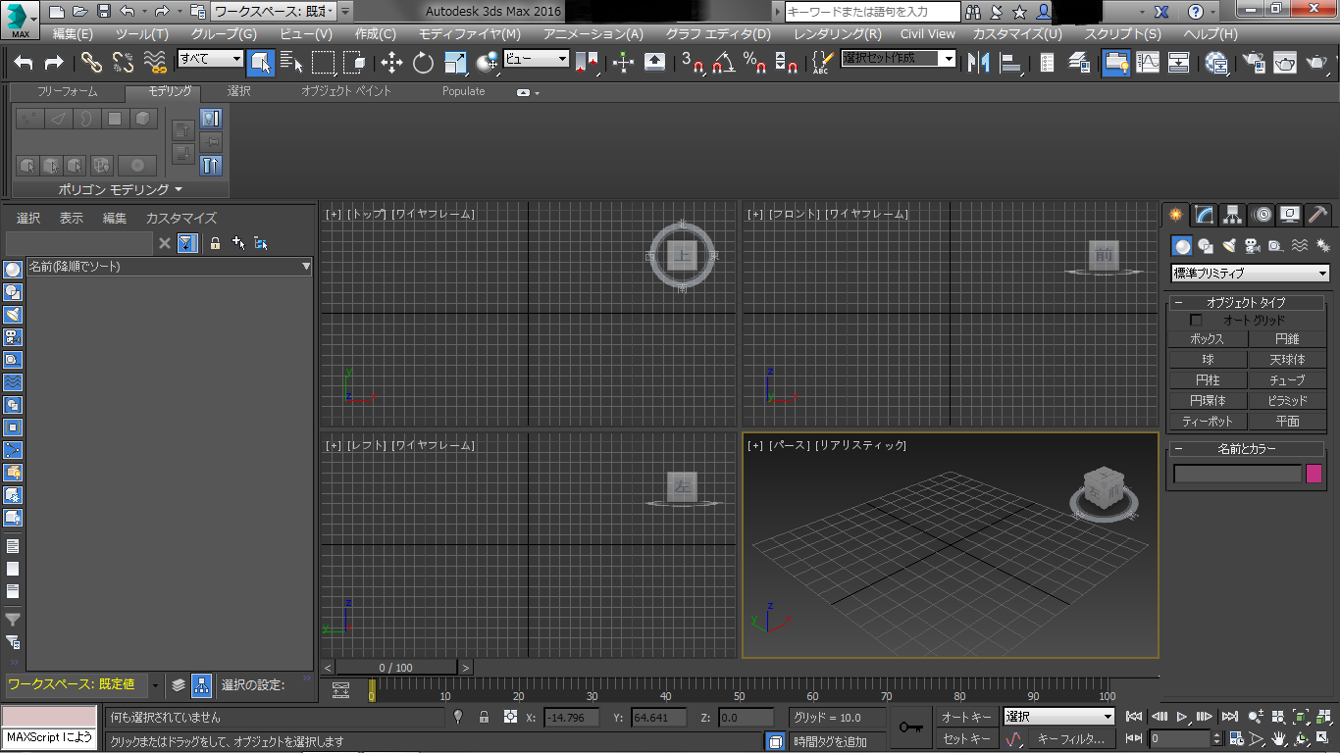Image resolution: width=1340 pixels, height=753 pixels.
Task: Click the Undo arrow in main toolbar
Action: [24, 63]
